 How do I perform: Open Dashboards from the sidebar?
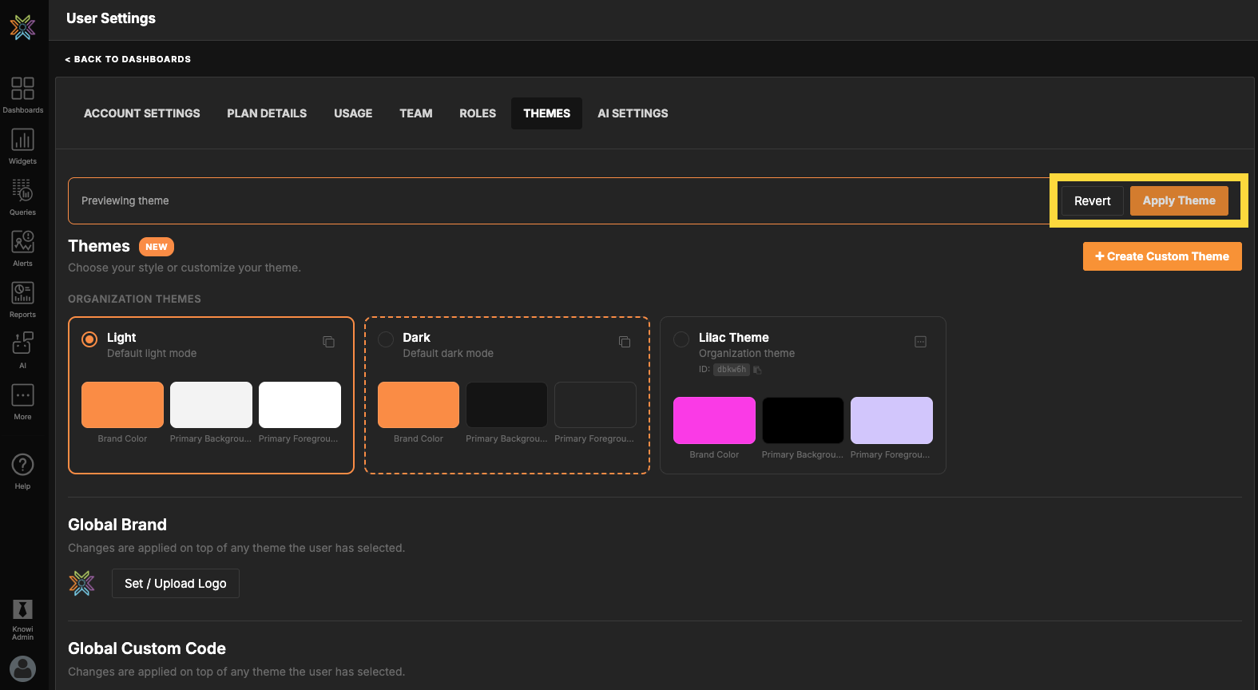(x=22, y=89)
